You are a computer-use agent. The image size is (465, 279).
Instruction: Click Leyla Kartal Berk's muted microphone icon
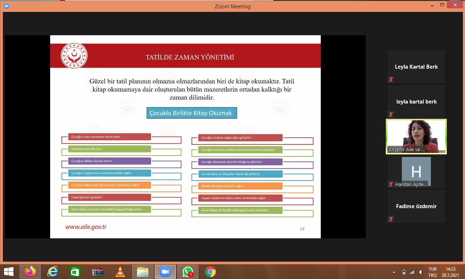pos(391,80)
